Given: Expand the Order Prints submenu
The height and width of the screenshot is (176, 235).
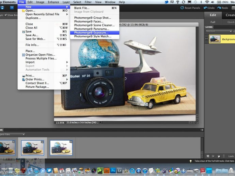Looking at the screenshot, I should (x=44, y=79).
